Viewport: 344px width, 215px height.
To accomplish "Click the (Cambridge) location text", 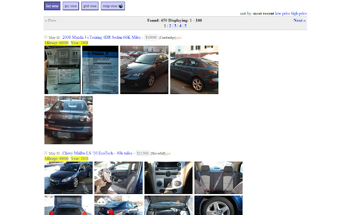I will pos(167,38).
